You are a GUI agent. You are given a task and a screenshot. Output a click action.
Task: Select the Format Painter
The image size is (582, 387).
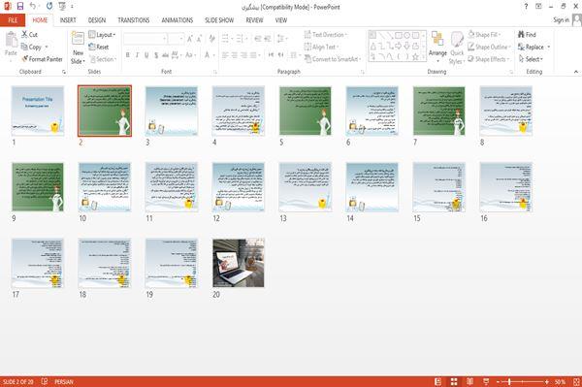click(42, 59)
